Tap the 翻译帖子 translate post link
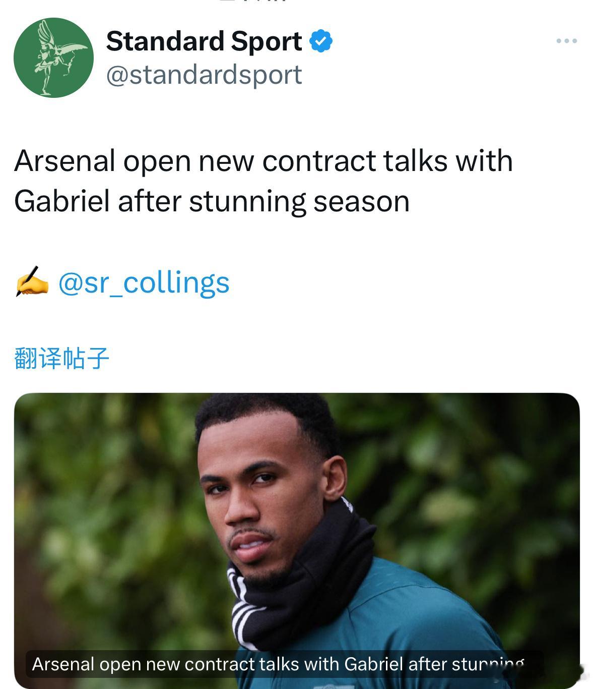The image size is (594, 689). (61, 358)
